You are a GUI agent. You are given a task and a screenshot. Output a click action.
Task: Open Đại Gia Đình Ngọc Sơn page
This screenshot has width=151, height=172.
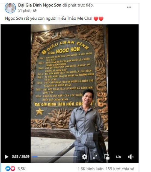pyautogui.click(x=40, y=5)
